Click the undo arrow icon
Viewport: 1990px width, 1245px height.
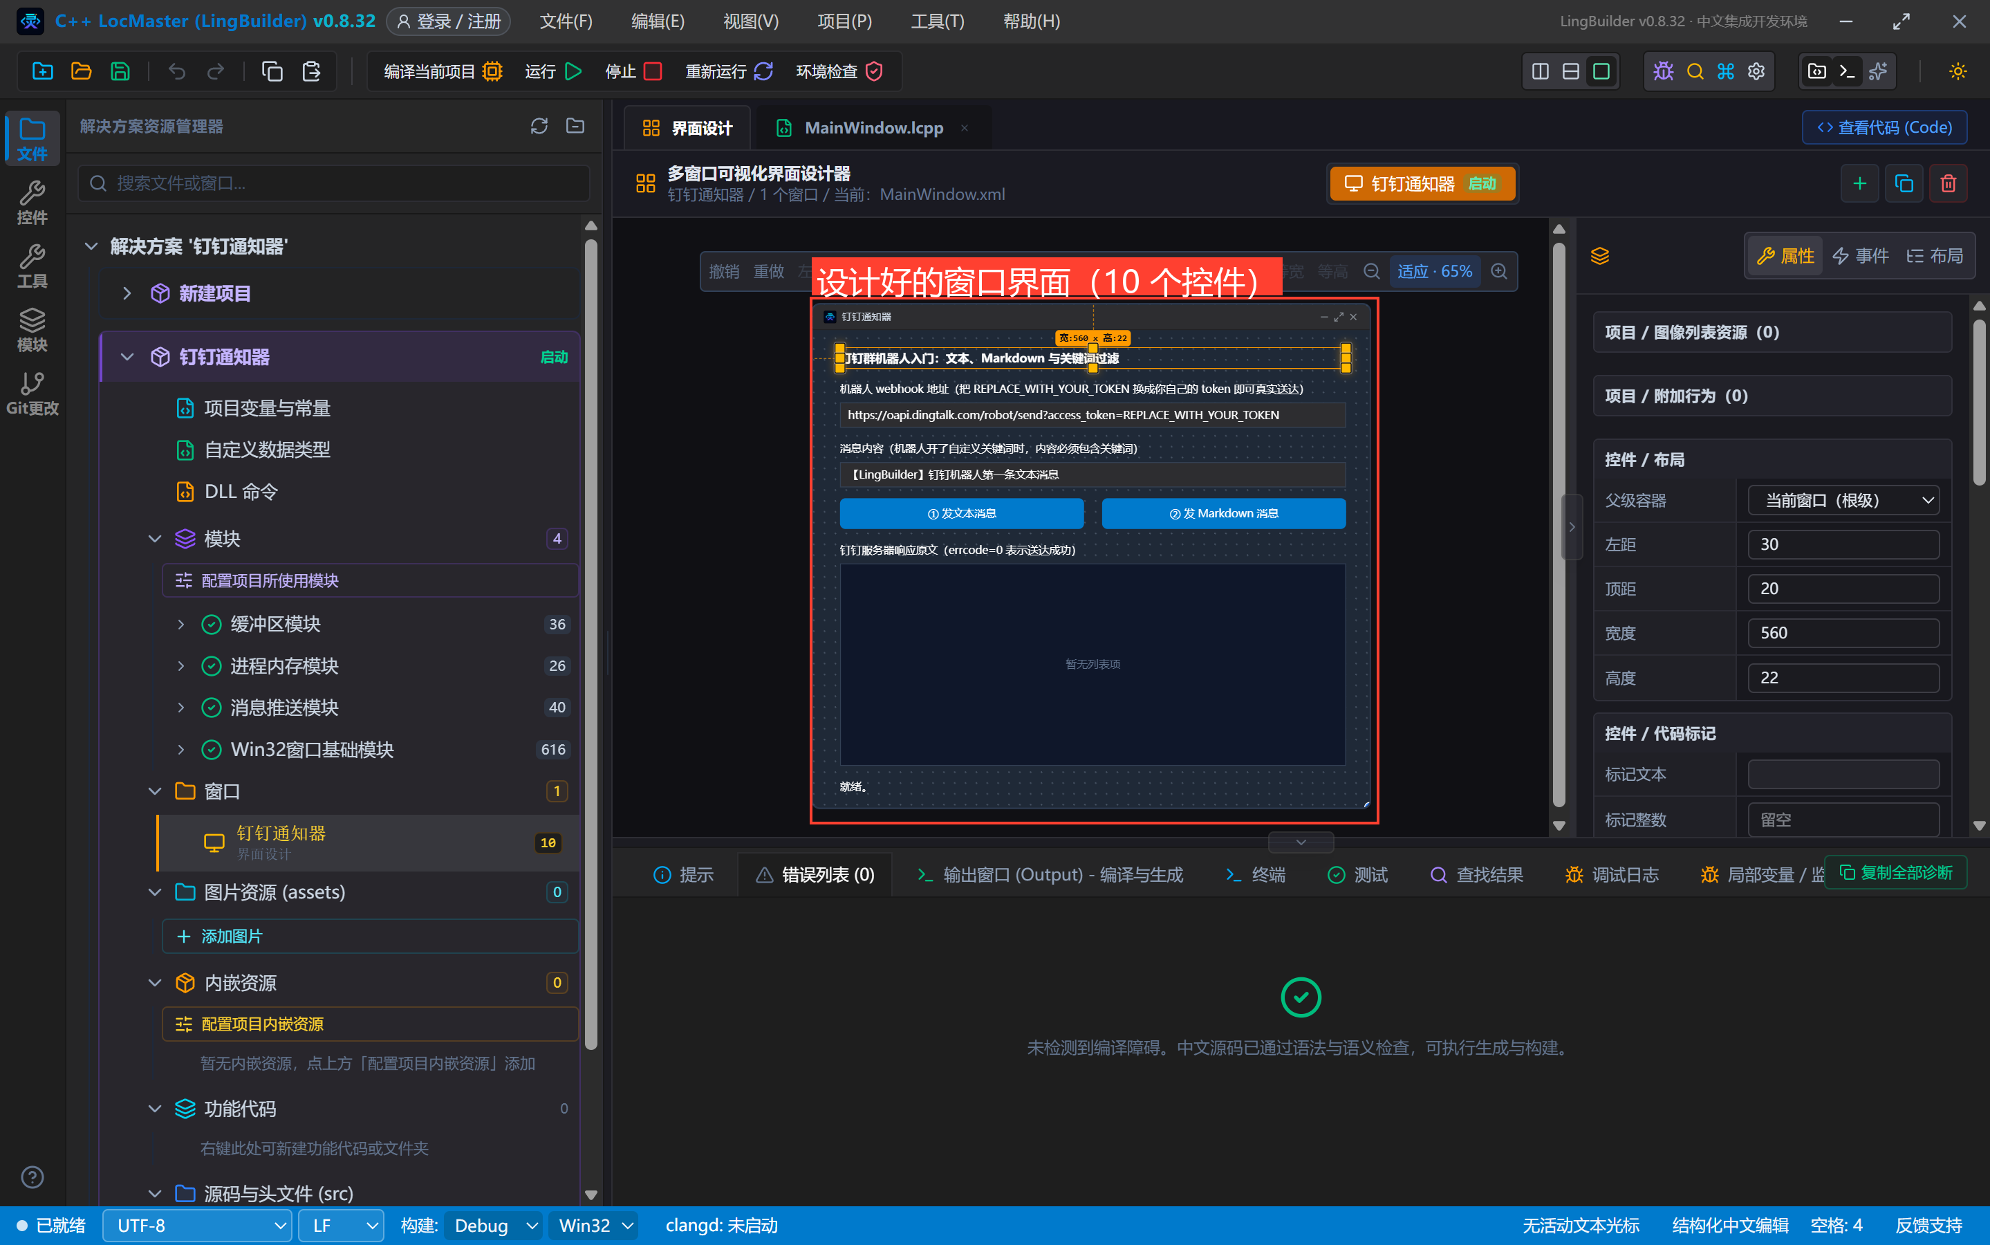tap(177, 72)
